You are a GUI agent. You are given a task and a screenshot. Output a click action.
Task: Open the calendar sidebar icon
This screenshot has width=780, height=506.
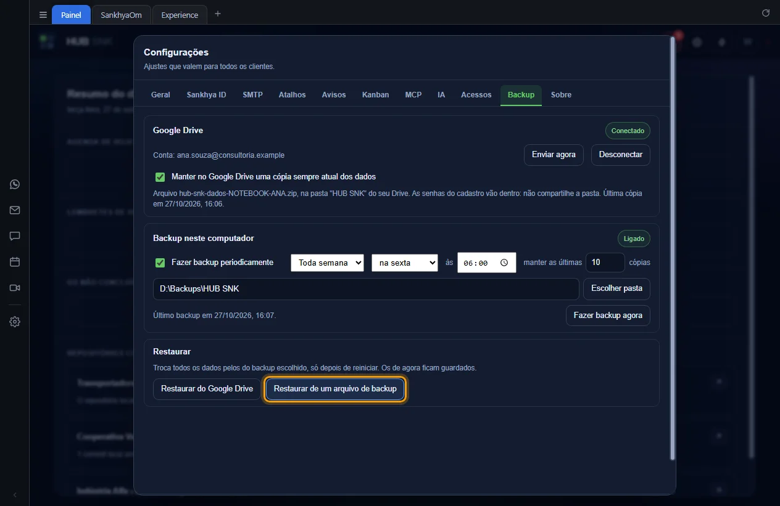tap(15, 262)
